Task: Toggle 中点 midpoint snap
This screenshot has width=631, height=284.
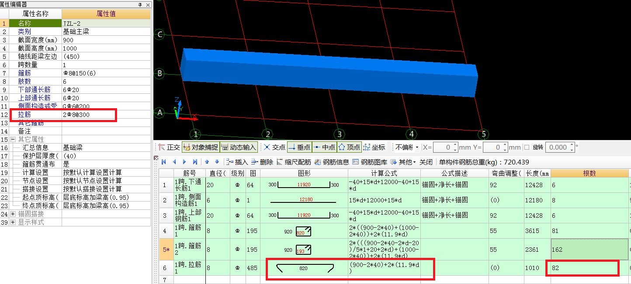Action: tap(325, 147)
